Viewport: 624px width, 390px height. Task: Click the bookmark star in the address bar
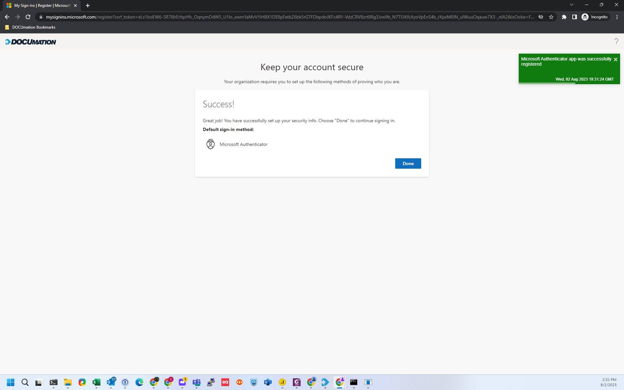(551, 17)
